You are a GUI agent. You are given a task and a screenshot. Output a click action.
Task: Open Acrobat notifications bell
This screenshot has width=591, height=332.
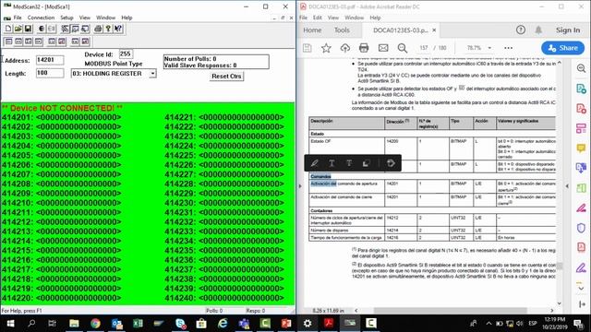(x=538, y=30)
